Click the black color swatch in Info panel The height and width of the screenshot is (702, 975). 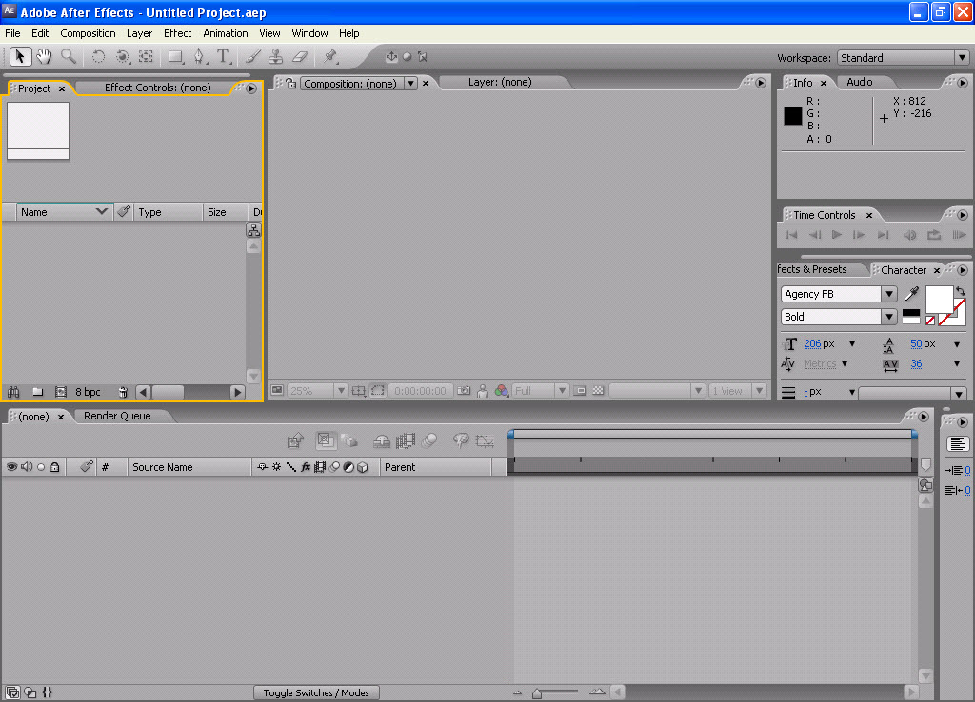(x=793, y=116)
